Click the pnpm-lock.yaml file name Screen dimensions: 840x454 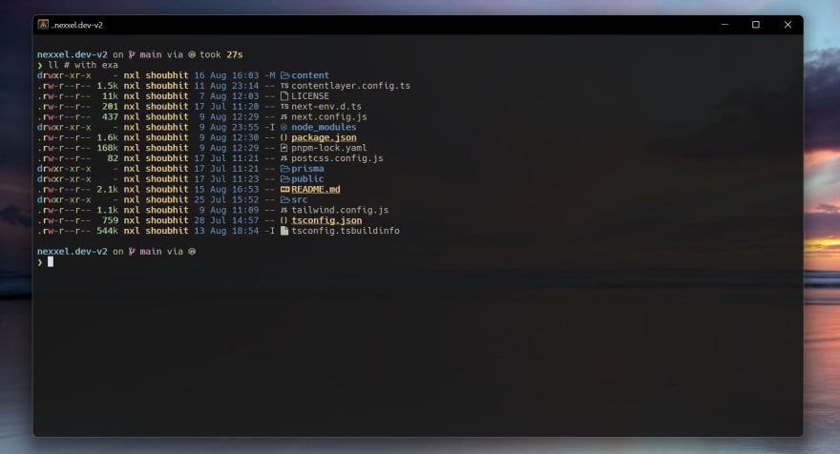point(329,148)
